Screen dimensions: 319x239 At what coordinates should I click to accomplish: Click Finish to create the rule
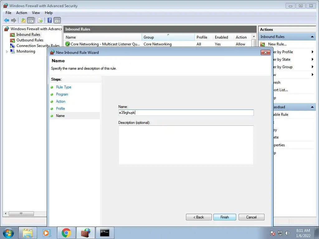pos(225,217)
